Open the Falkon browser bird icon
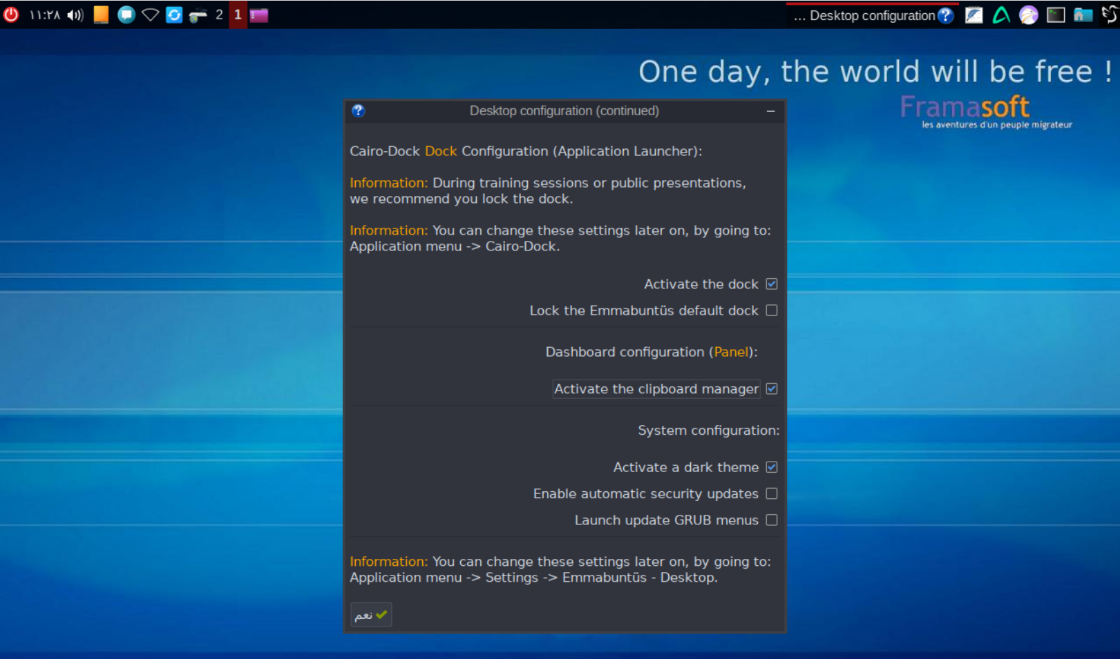This screenshot has width=1120, height=659. point(1028,15)
